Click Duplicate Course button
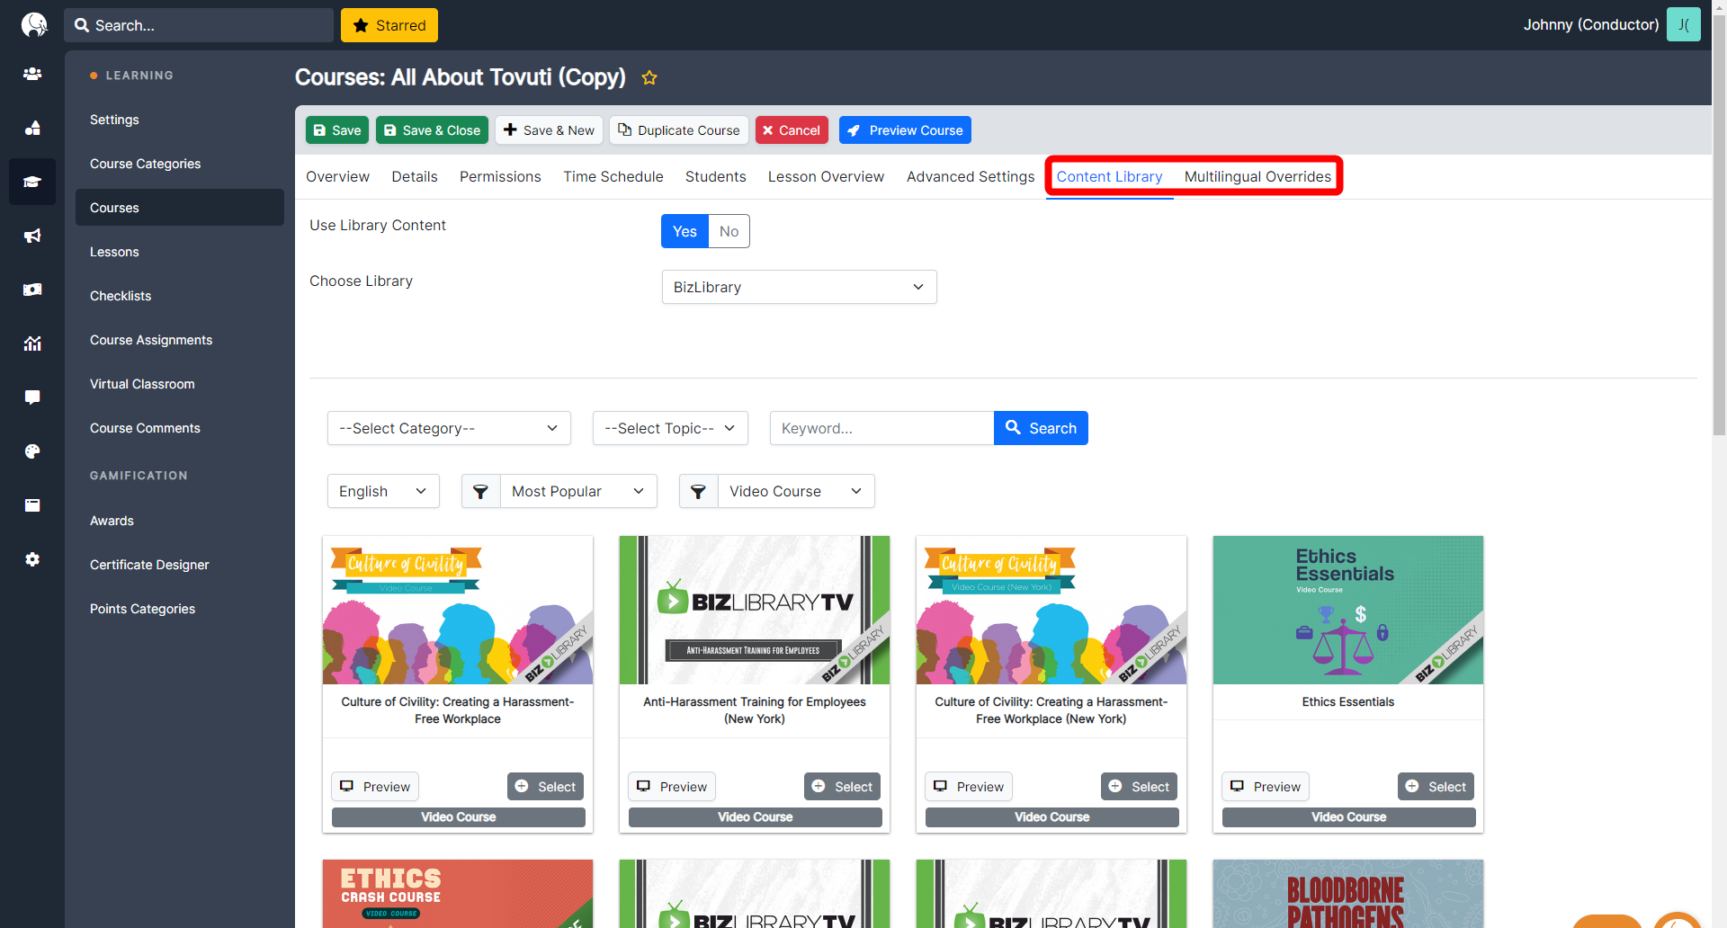Image resolution: width=1727 pixels, height=928 pixels. point(679,129)
